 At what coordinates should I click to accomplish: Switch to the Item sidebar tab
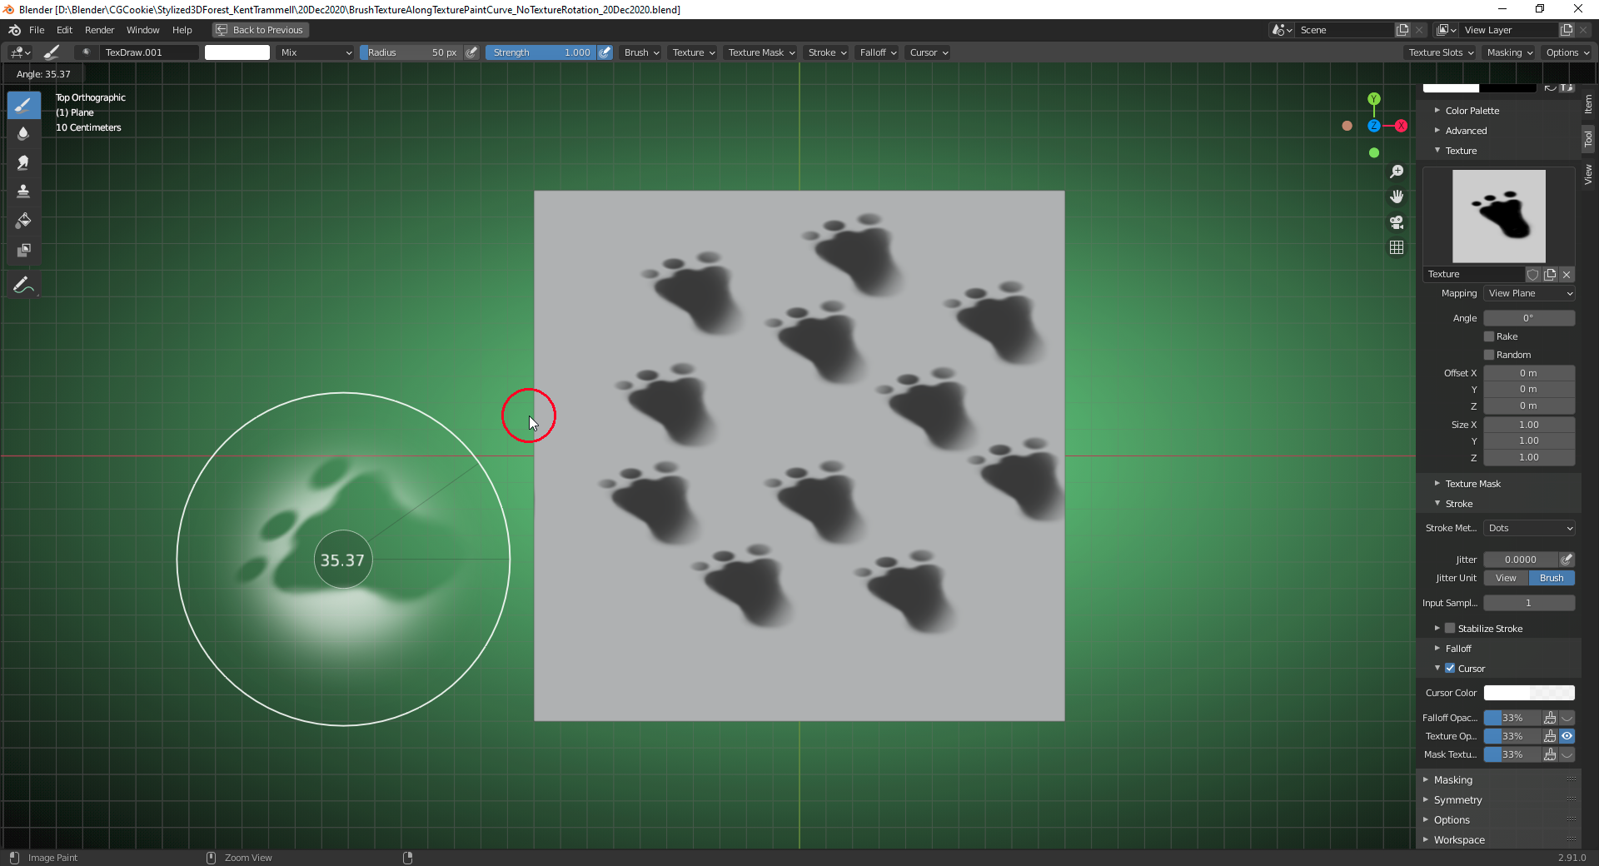[1589, 104]
